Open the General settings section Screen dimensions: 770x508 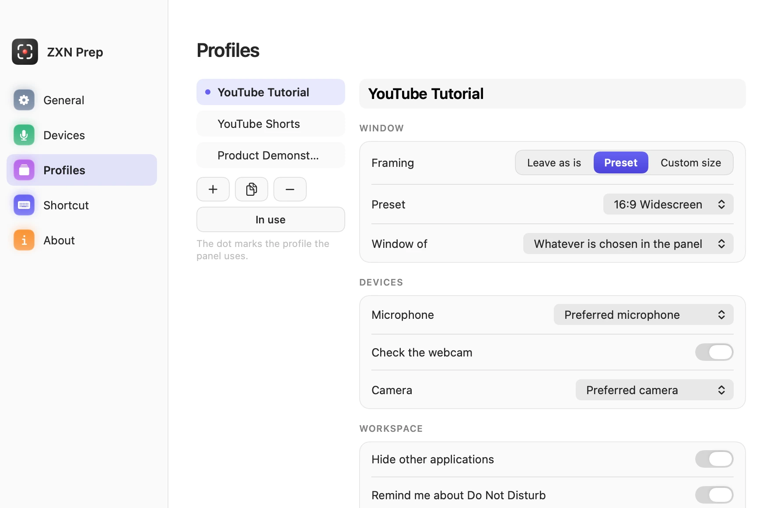click(82, 100)
